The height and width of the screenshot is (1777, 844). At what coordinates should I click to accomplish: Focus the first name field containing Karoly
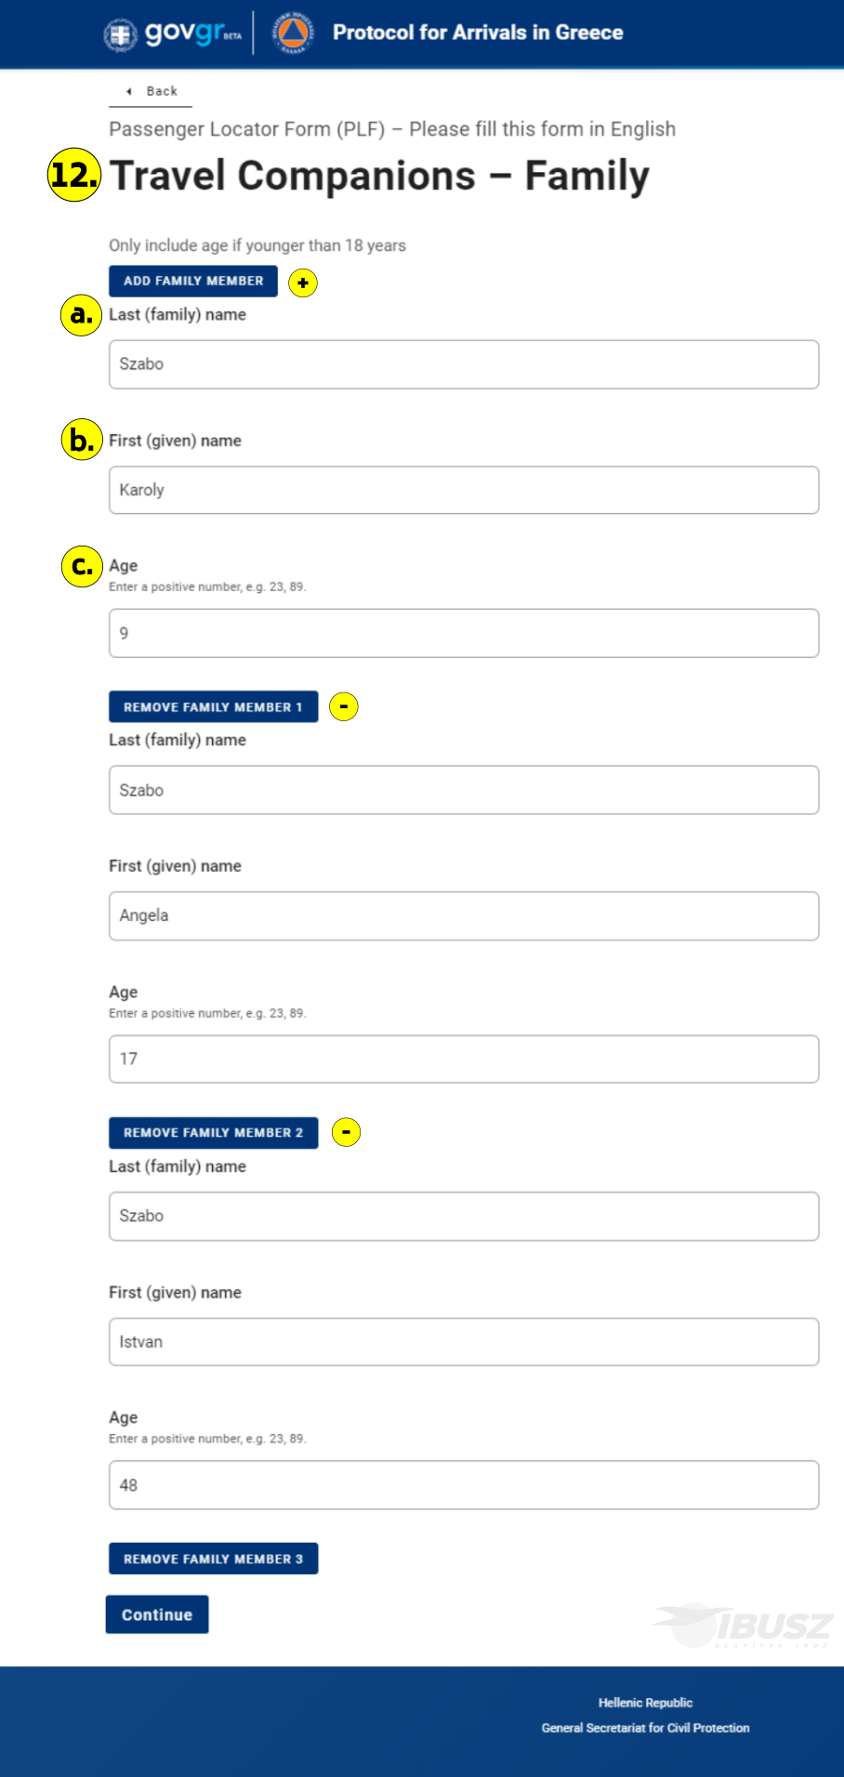464,490
